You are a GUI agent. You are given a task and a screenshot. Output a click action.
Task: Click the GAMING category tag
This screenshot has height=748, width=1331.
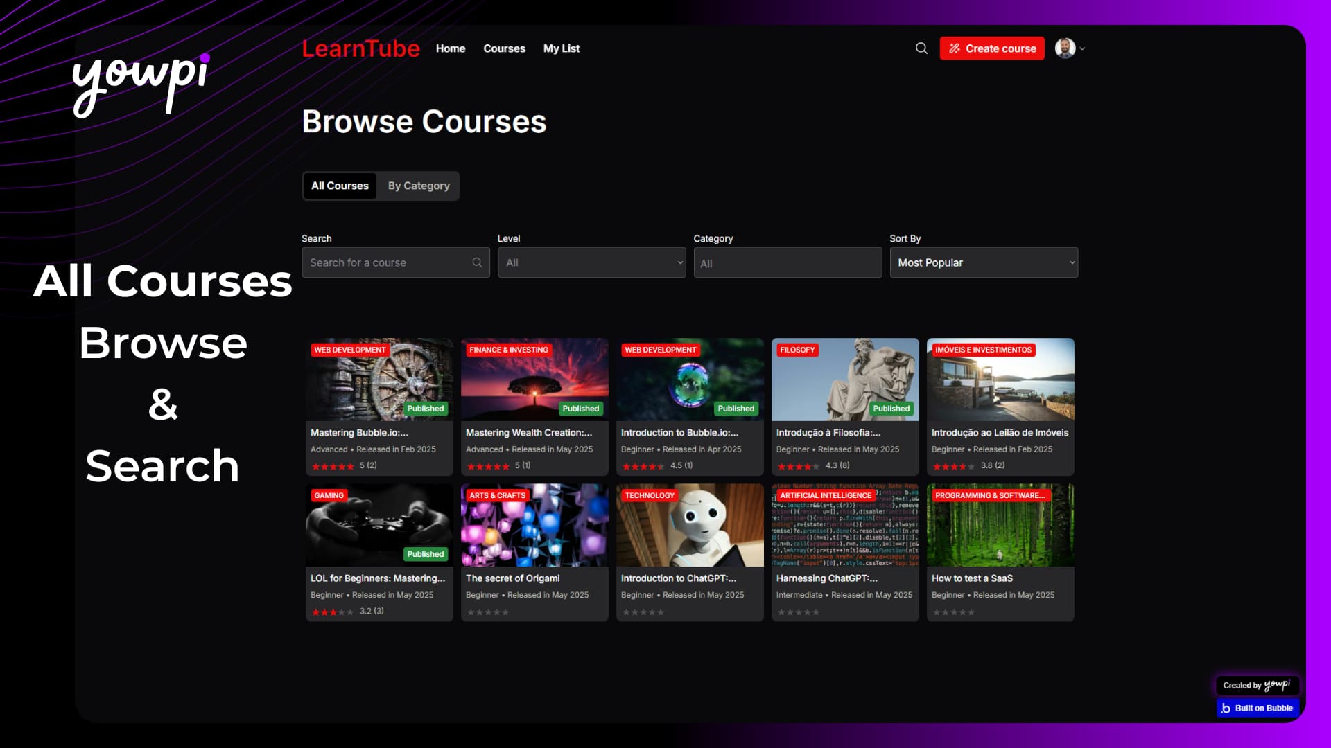329,495
